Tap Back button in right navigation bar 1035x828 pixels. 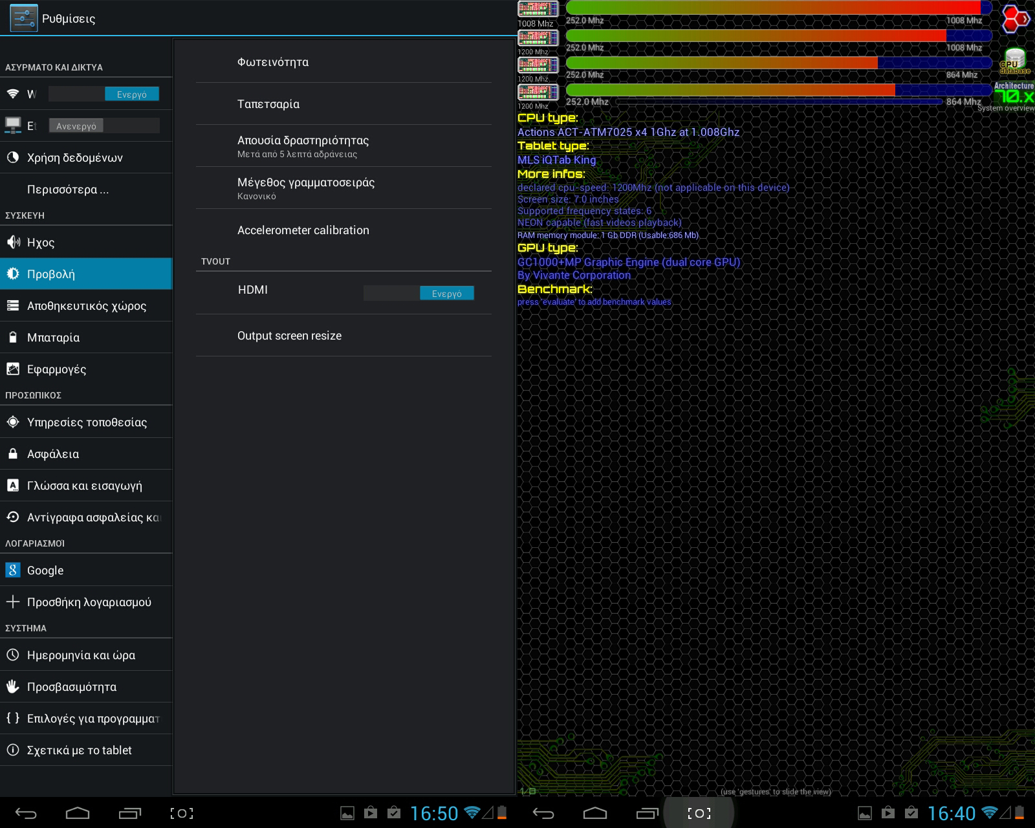543,813
